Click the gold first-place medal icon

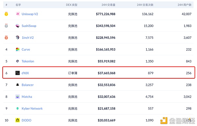(6, 14)
